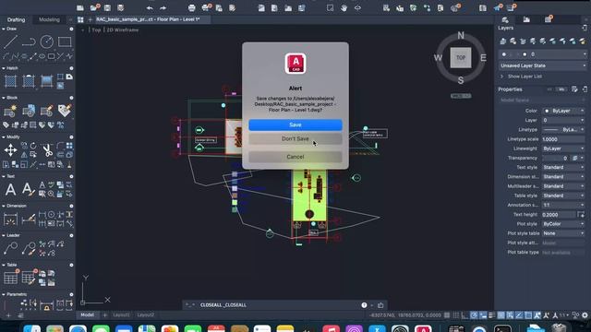This screenshot has height=332, width=591.
Task: Select the Circle tool
Action: [47, 41]
